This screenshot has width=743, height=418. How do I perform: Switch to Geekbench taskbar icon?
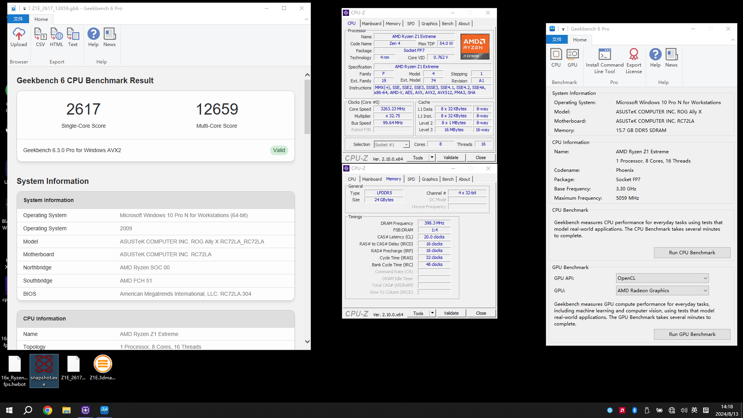(x=104, y=410)
